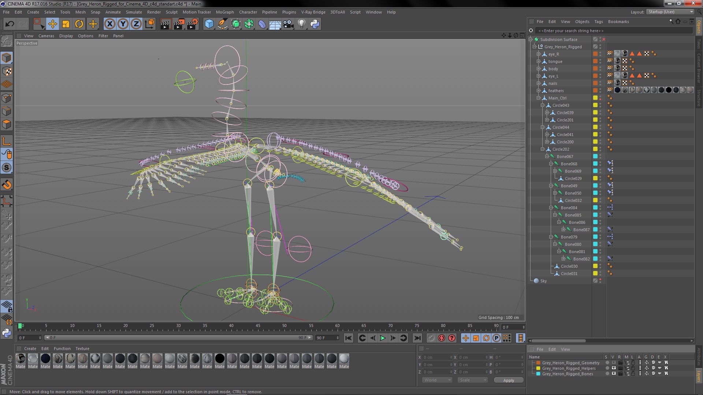Switch to Points mode
The width and height of the screenshot is (703, 395).
click(x=7, y=98)
